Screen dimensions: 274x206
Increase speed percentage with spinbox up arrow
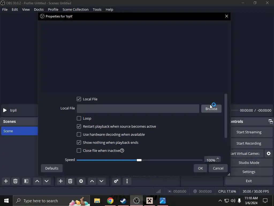pyautogui.click(x=218, y=159)
